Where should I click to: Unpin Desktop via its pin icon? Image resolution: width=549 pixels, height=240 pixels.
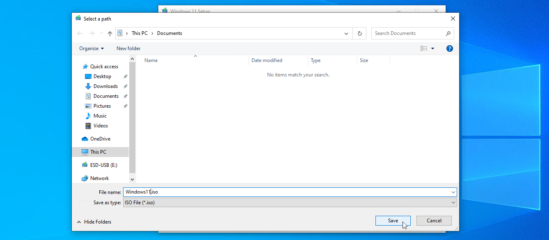tap(126, 76)
